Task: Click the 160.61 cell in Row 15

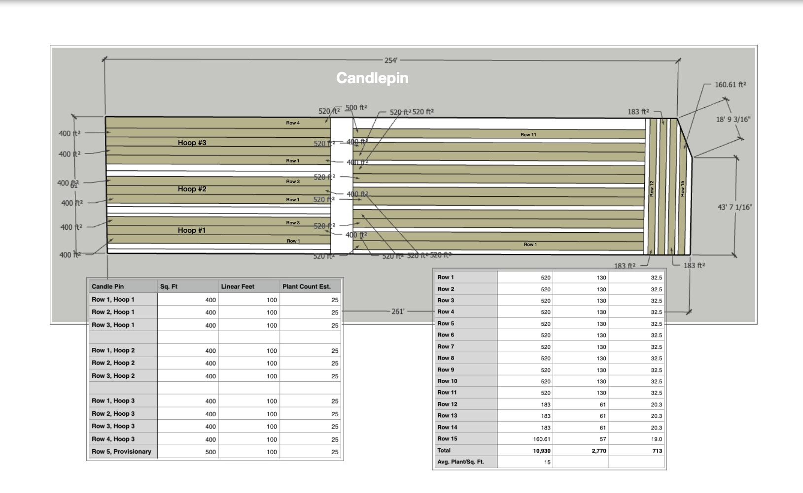Action: click(x=524, y=439)
